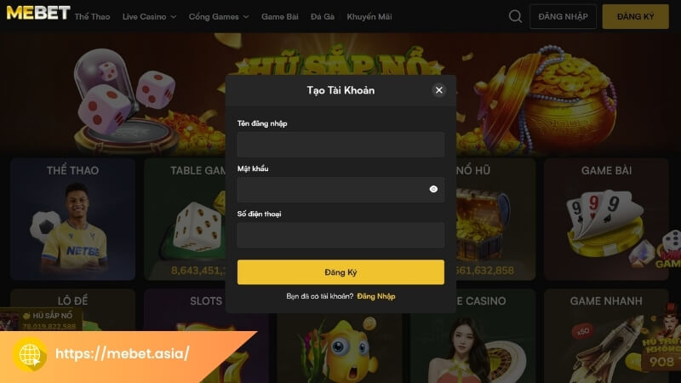Focus the Tên đăng nhập field

click(x=340, y=144)
